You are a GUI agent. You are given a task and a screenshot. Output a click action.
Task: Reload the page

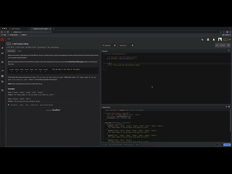click(8, 32)
